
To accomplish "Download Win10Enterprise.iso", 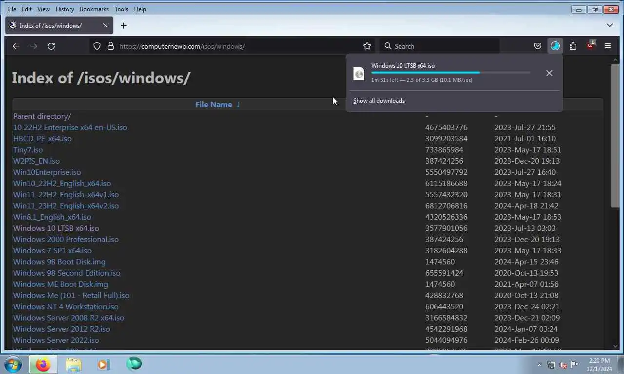I will point(47,172).
